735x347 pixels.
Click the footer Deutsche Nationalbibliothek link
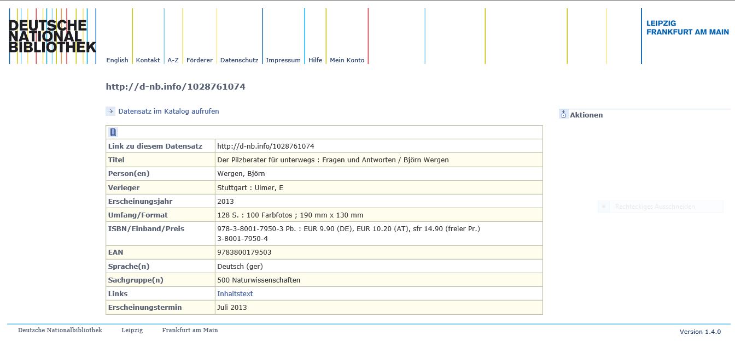60,330
